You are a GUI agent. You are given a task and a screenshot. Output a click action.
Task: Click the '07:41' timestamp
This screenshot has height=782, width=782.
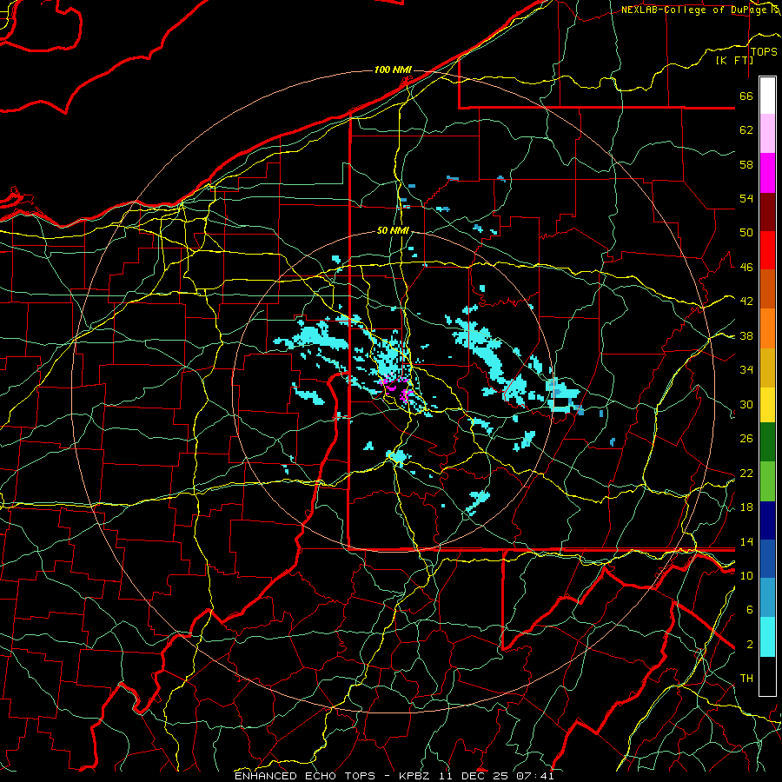pyautogui.click(x=535, y=776)
